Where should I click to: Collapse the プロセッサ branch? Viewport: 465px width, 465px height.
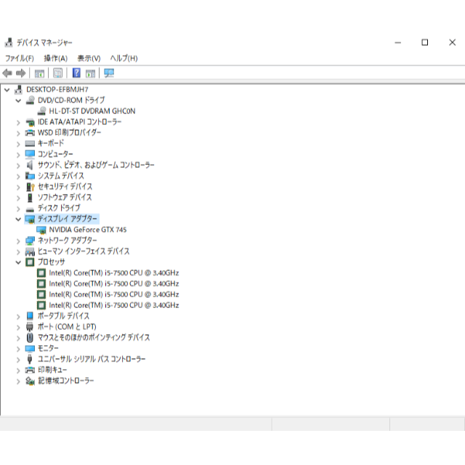pos(18,262)
